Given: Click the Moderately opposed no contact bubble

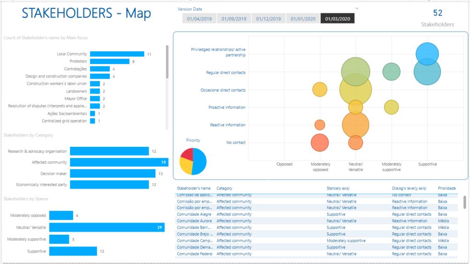Looking at the screenshot, I should coord(320,143).
